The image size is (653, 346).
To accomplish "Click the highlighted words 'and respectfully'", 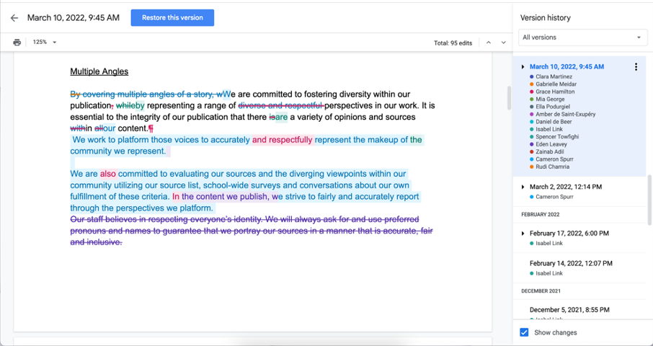I will coord(283,140).
